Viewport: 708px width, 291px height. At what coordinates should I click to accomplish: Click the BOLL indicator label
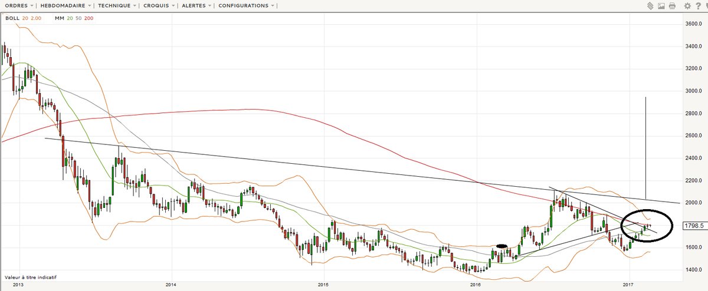pyautogui.click(x=12, y=18)
